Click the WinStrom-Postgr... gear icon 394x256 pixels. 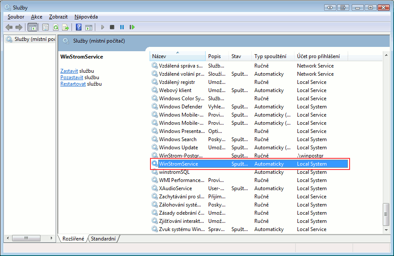tap(154, 155)
